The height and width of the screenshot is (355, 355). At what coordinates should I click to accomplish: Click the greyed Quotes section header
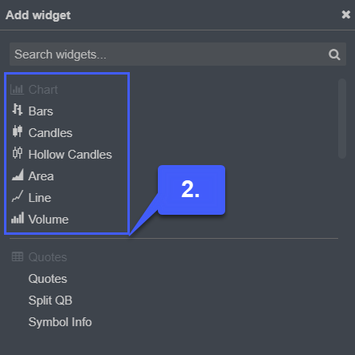pos(47,257)
